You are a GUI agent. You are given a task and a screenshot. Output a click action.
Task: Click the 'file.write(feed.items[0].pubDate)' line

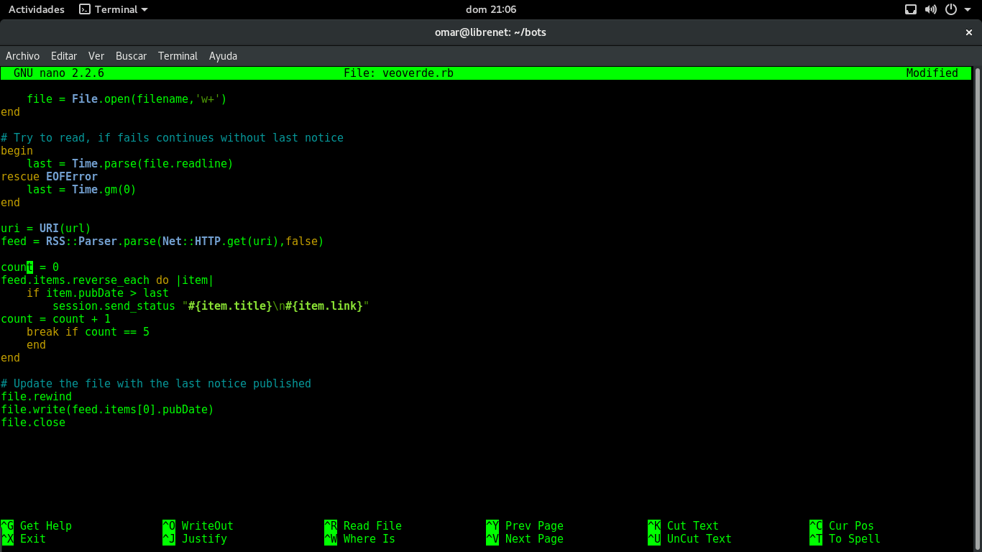pyautogui.click(x=107, y=410)
